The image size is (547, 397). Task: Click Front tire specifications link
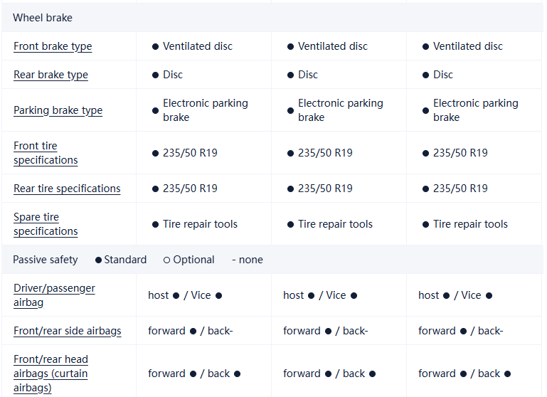46,153
